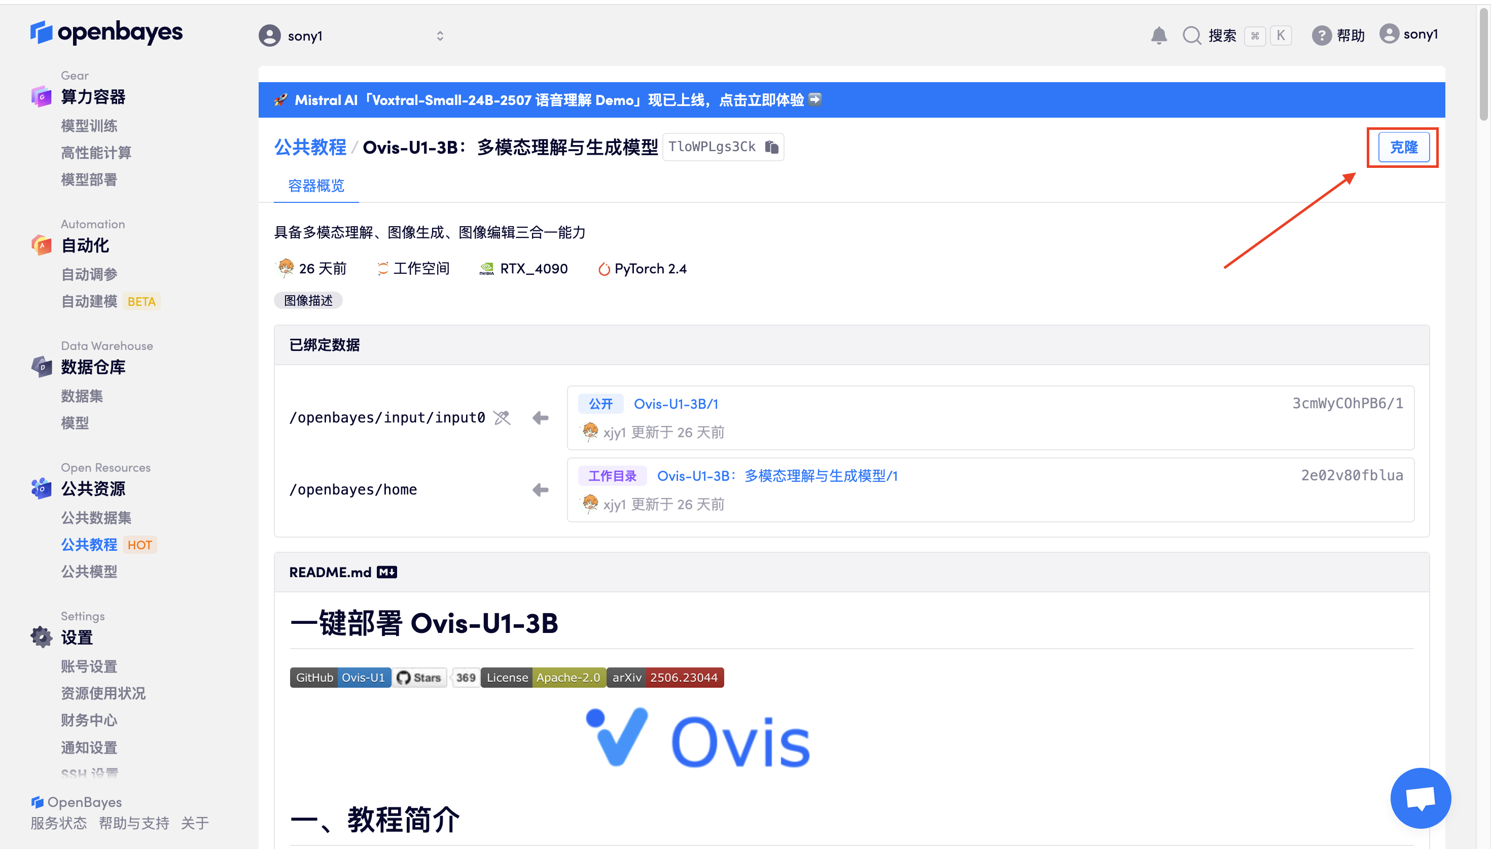Image resolution: width=1491 pixels, height=849 pixels.
Task: Click the arrow icon in the /openbayes/home row
Action: click(x=540, y=490)
